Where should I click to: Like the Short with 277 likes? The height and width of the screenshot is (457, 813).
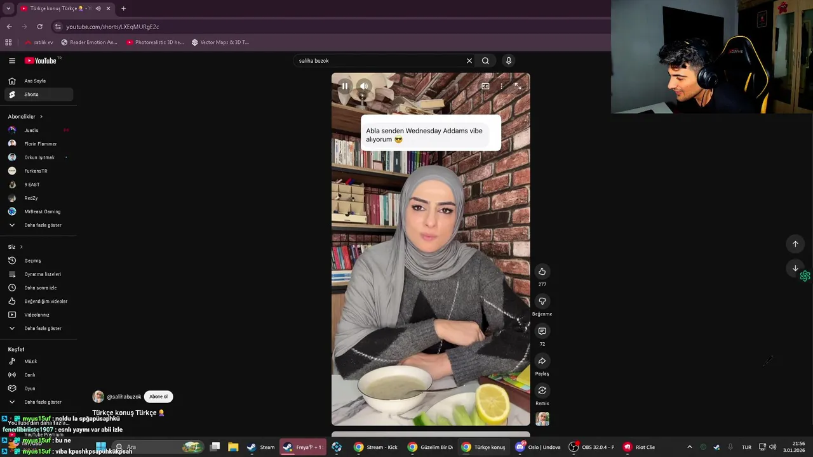coord(542,271)
